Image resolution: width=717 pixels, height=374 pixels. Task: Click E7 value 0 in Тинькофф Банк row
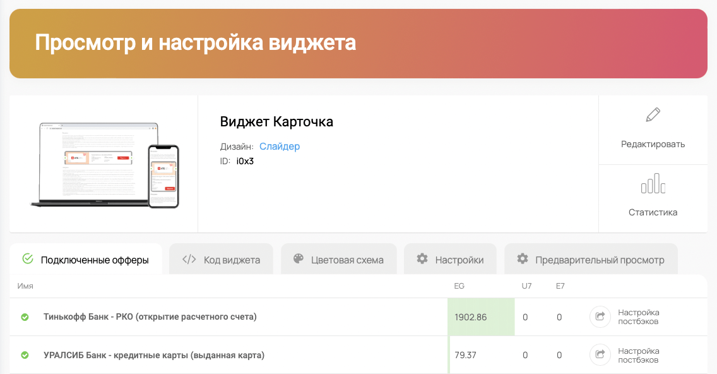[x=559, y=317]
